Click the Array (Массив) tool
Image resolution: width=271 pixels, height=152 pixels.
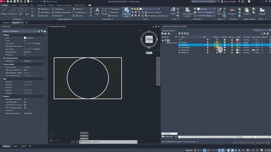click(x=77, y=16)
